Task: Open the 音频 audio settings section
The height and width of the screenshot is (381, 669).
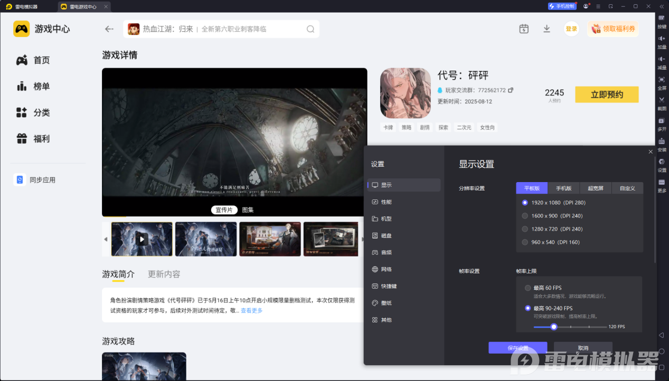Action: pos(387,252)
